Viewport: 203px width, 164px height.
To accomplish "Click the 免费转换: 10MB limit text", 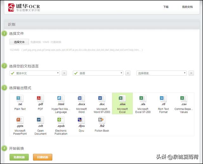I will pyautogui.click(x=40, y=42).
